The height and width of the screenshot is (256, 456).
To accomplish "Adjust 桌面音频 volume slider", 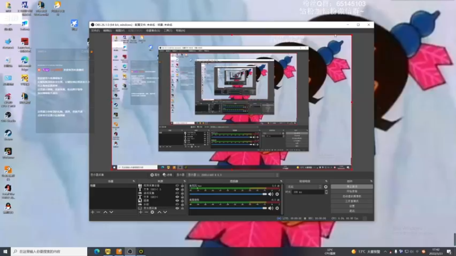I will point(228,208).
